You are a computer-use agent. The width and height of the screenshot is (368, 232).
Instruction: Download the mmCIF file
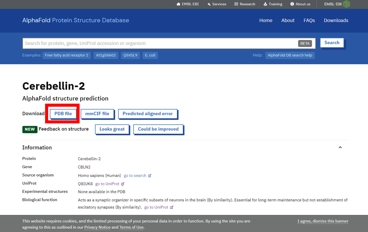[97, 114]
